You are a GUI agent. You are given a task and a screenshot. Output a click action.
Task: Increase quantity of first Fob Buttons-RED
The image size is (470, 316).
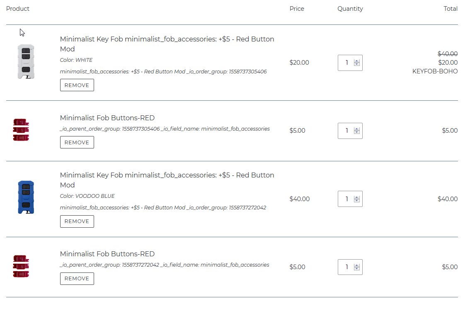(x=357, y=129)
